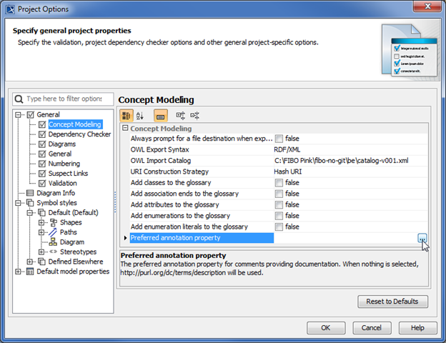Viewport: 446px width, 343px height.
Task: Click the RDF/XML value of OWL Export Syntax
Action: 287,149
